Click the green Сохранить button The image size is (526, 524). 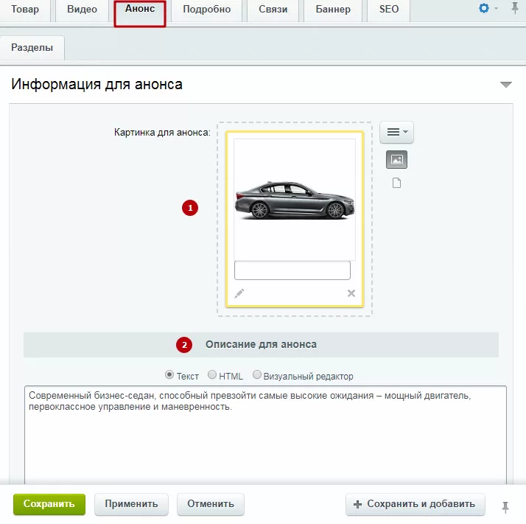point(49,504)
